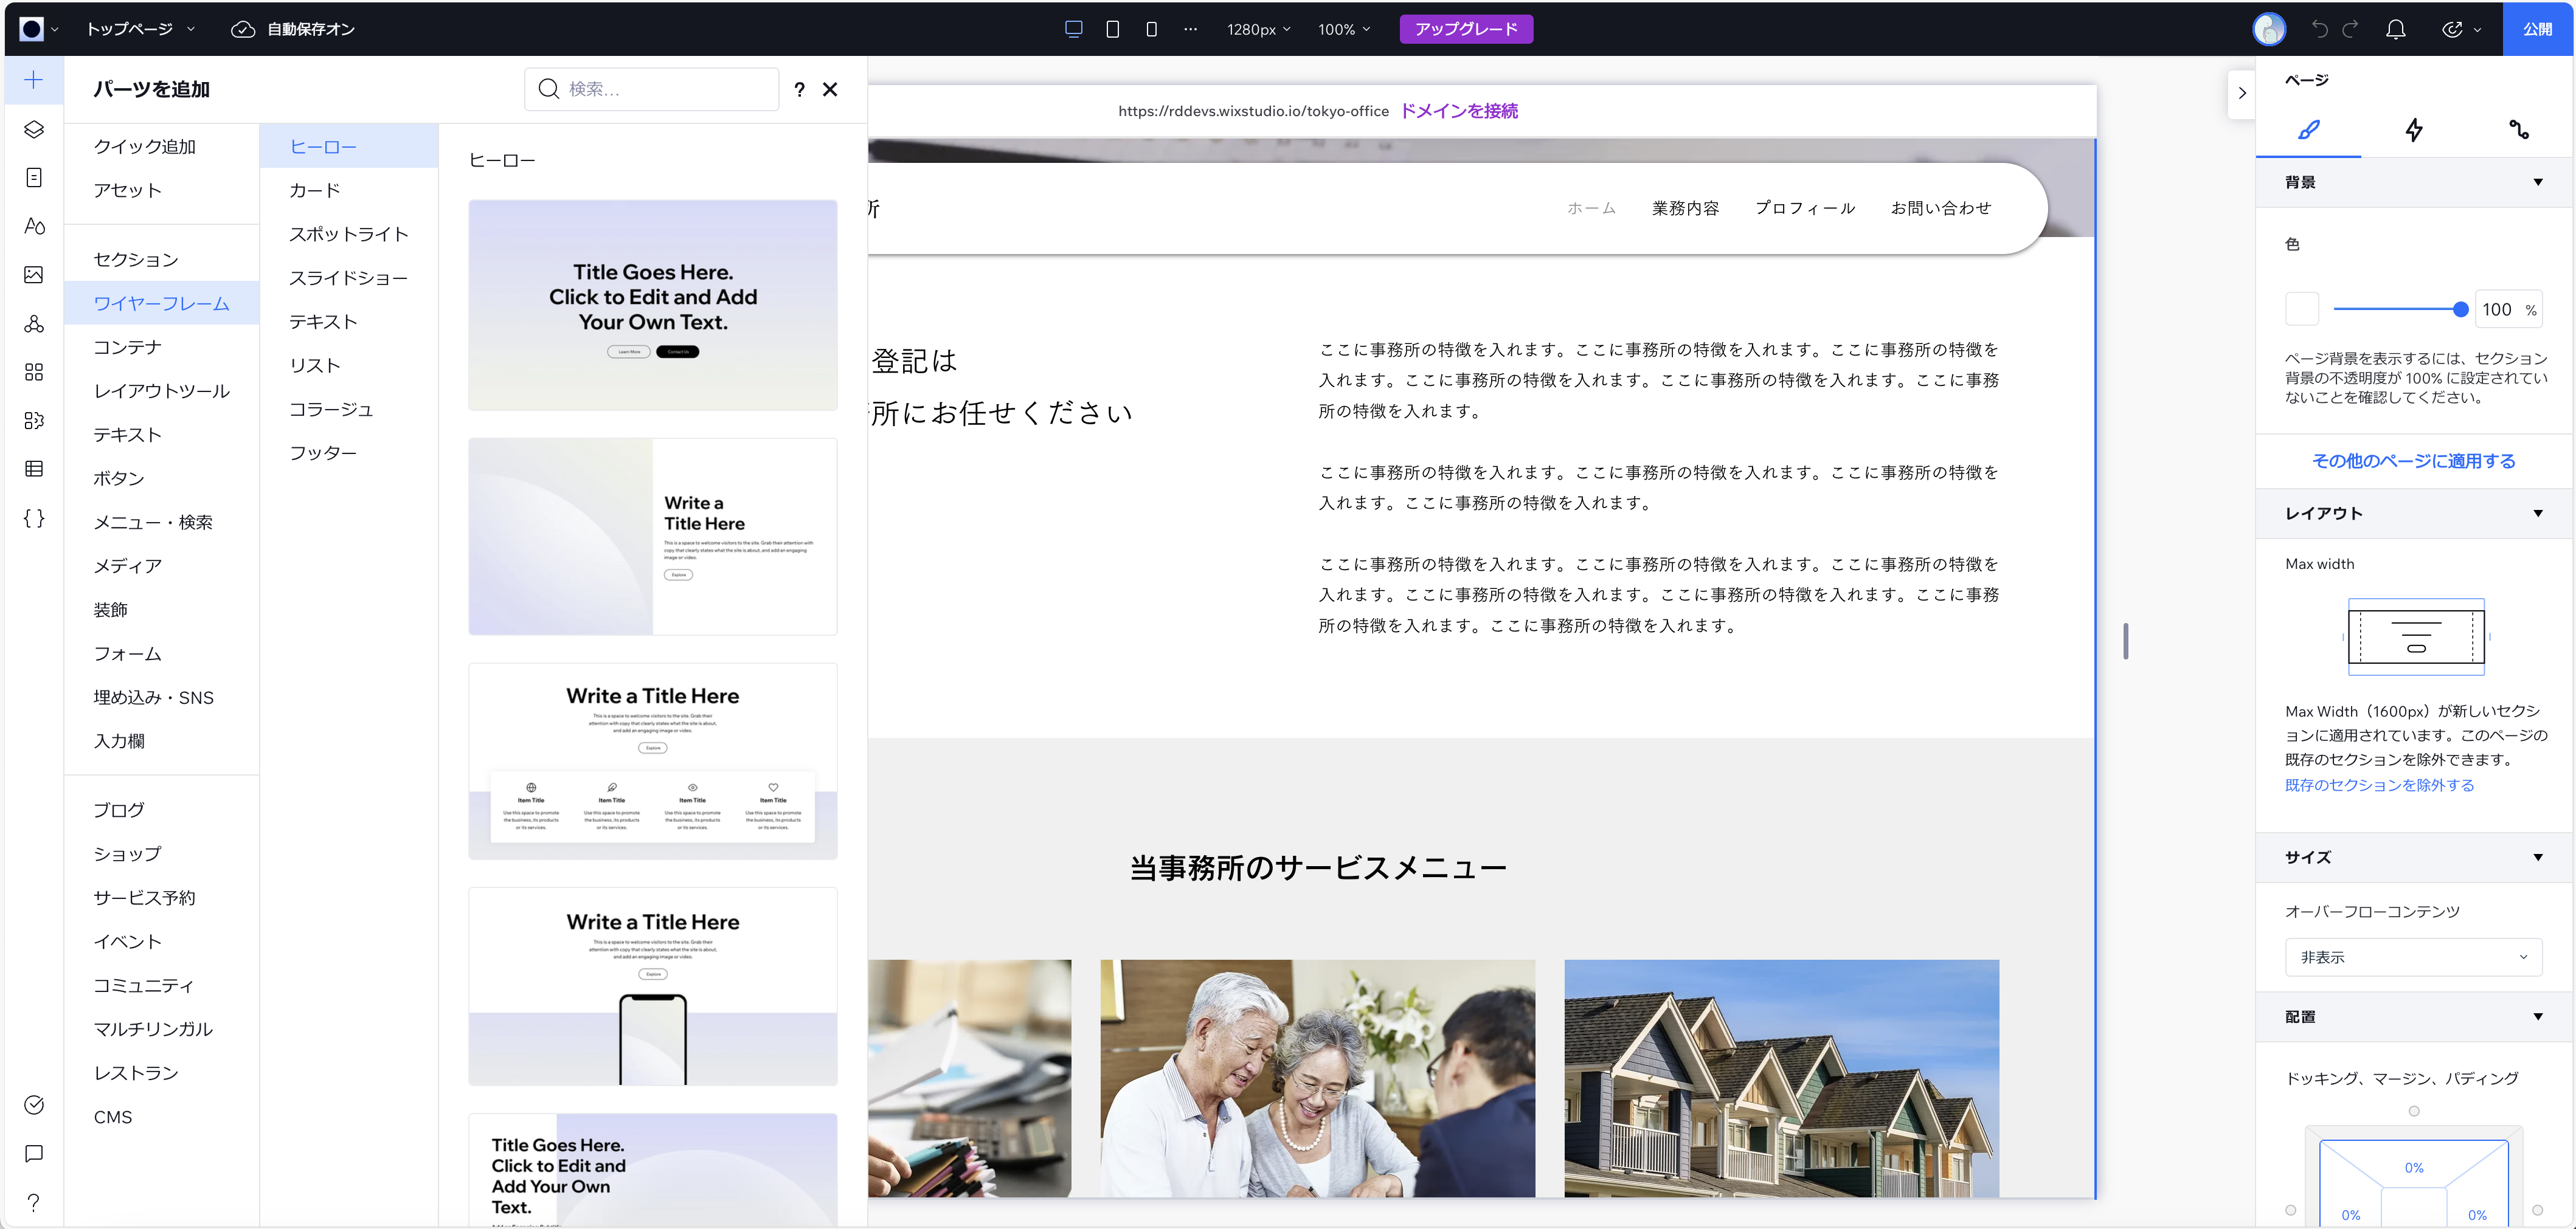
Task: Open the App Market grid icon
Action: pyautogui.click(x=34, y=373)
